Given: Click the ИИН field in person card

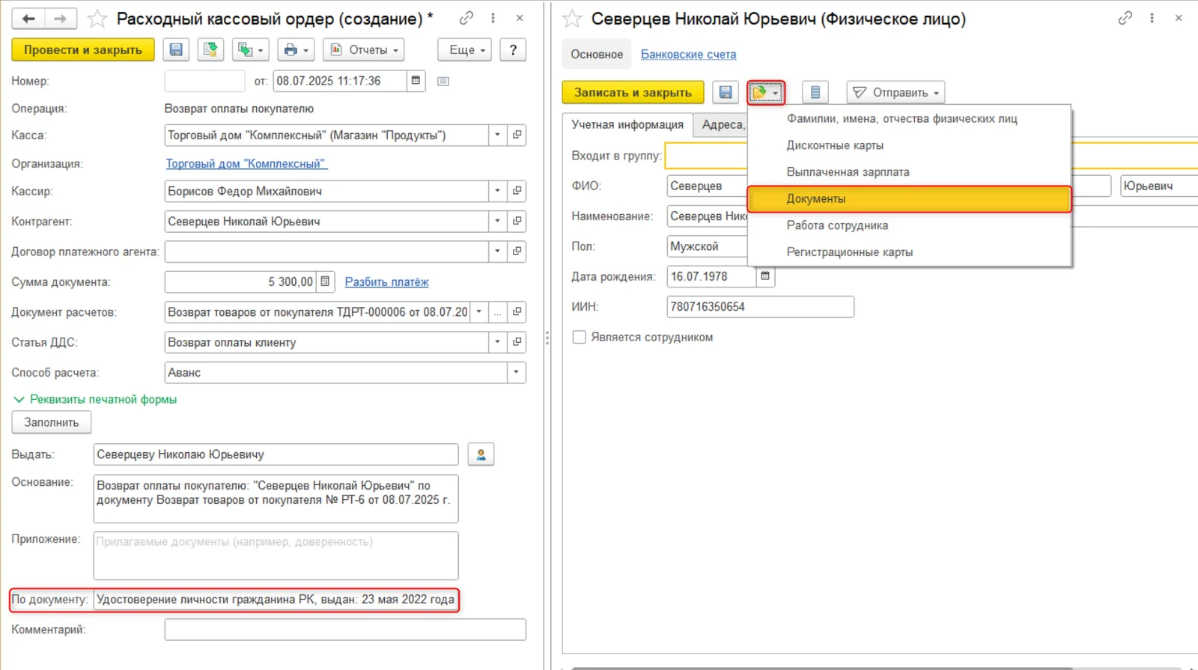Looking at the screenshot, I should (760, 307).
